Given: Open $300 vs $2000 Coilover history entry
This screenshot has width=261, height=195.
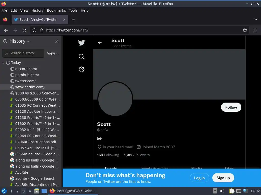Looking at the screenshot, I should (31, 93).
